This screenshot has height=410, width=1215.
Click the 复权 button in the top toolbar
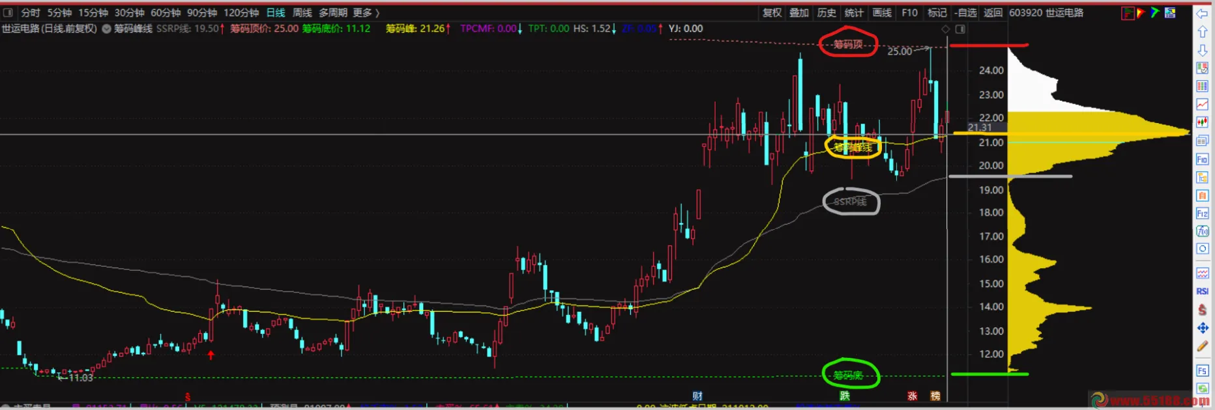pos(772,12)
